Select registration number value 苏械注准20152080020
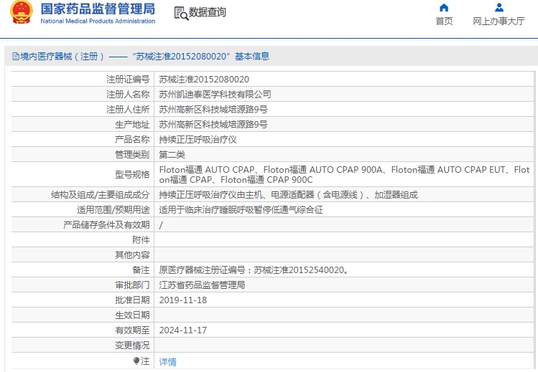The height and width of the screenshot is (372, 538). 204,80
